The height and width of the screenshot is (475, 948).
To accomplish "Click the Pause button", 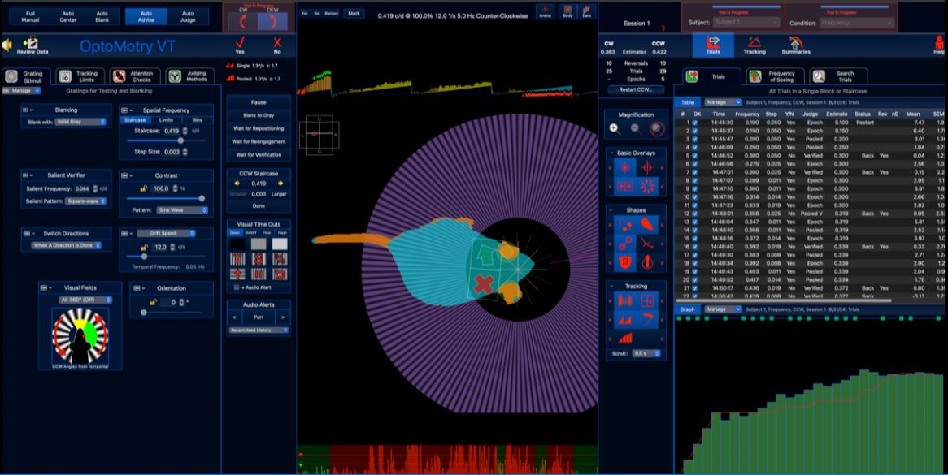I will [258, 102].
